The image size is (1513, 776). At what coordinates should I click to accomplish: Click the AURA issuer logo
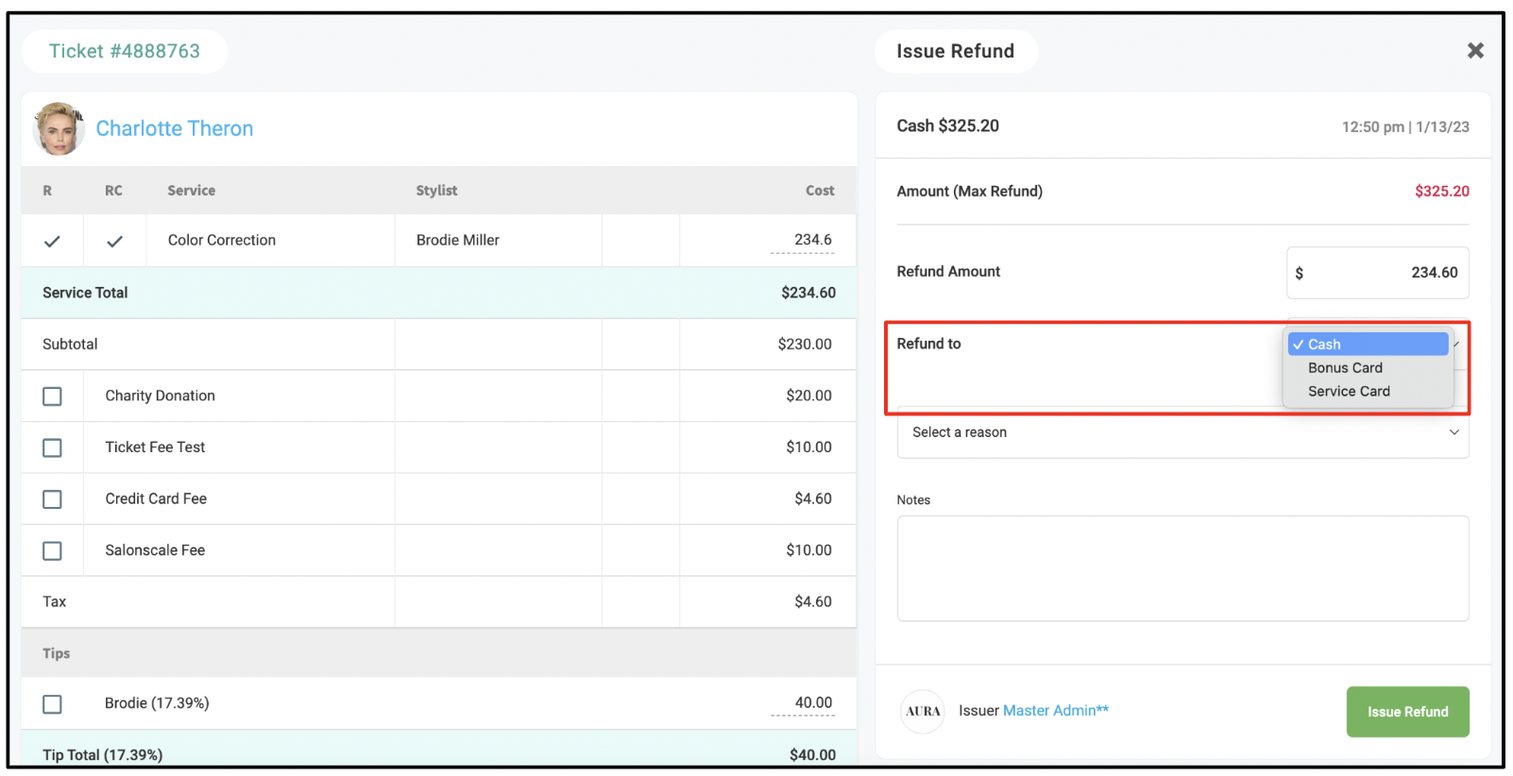click(x=923, y=712)
